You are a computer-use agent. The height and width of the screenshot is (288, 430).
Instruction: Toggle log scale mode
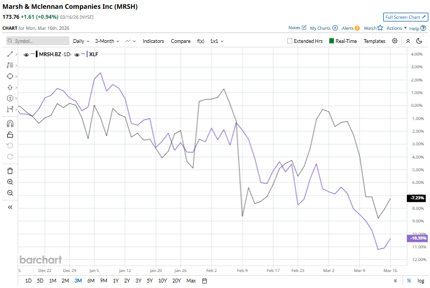(421, 281)
